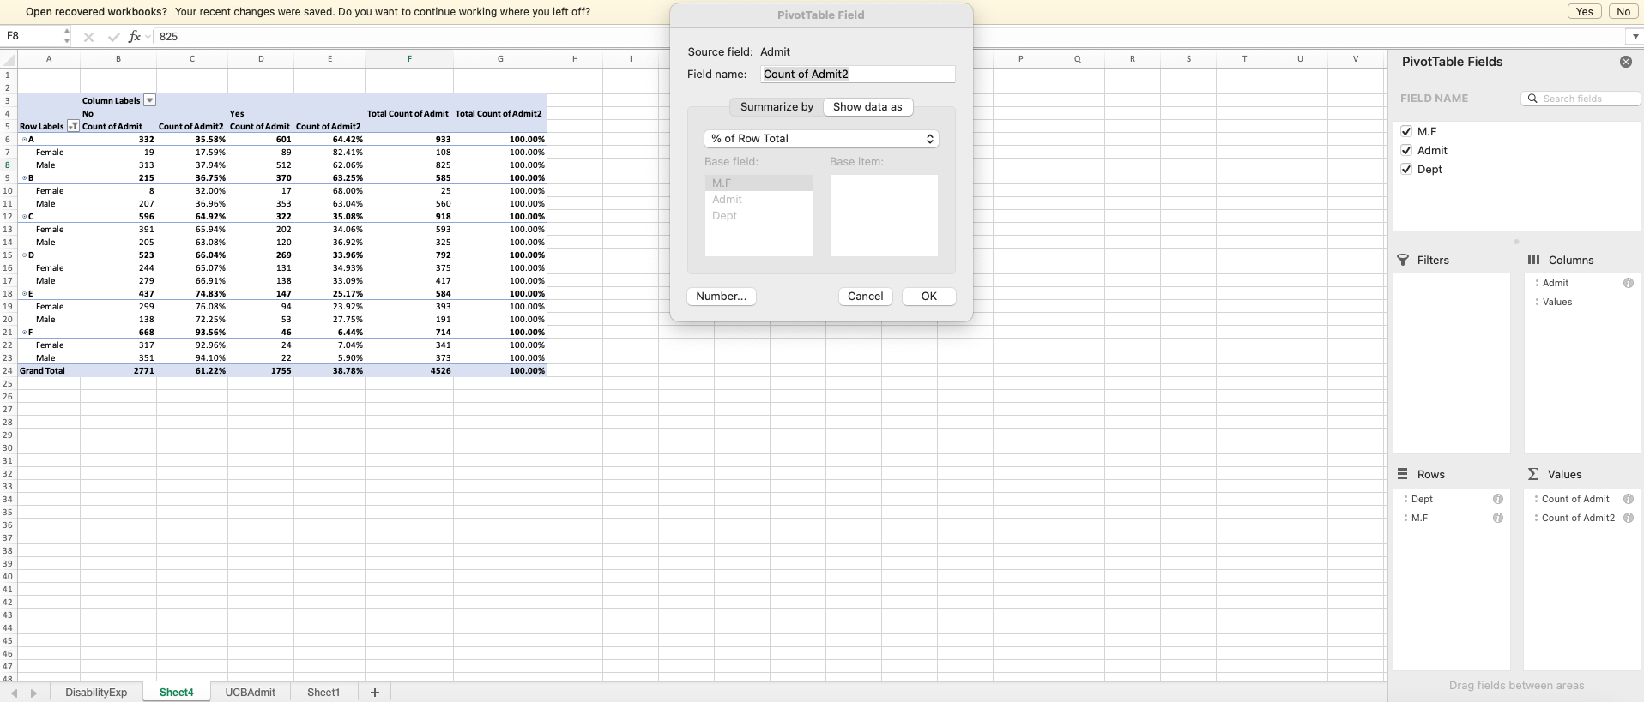Image resolution: width=1644 pixels, height=702 pixels.
Task: Open info for Admit column field
Action: point(1628,283)
